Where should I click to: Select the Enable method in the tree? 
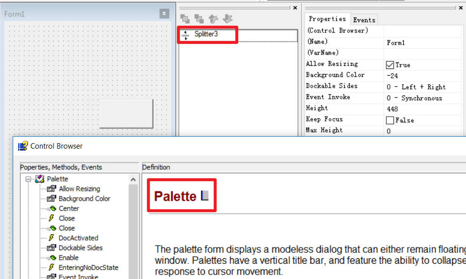69,257
